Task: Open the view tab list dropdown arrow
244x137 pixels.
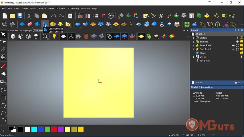Action: [x=184, y=31]
